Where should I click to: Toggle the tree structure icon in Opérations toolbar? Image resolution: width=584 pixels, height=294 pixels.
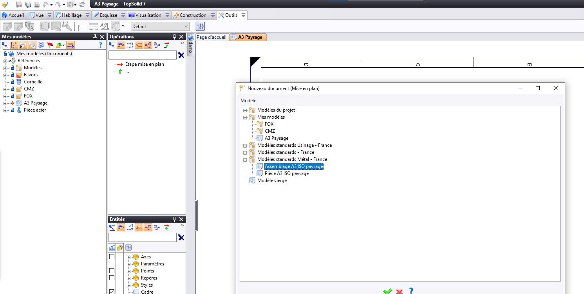pos(148,45)
